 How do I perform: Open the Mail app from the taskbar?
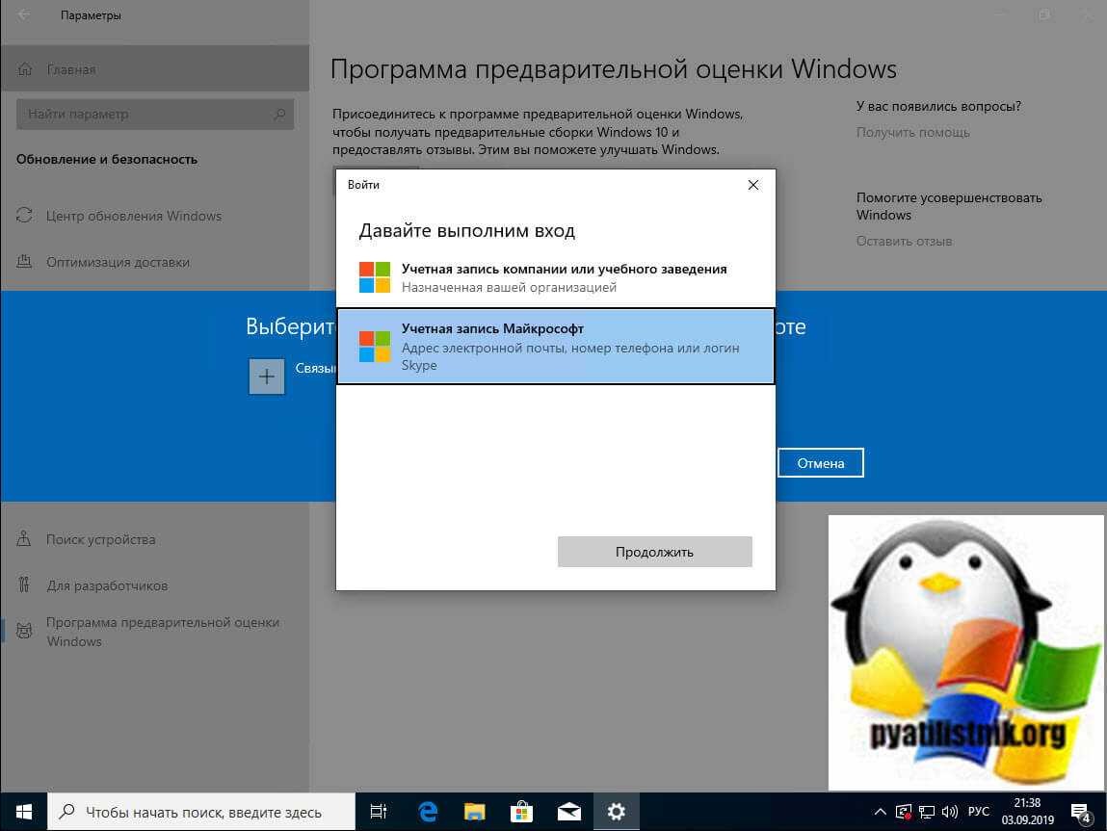click(x=569, y=812)
